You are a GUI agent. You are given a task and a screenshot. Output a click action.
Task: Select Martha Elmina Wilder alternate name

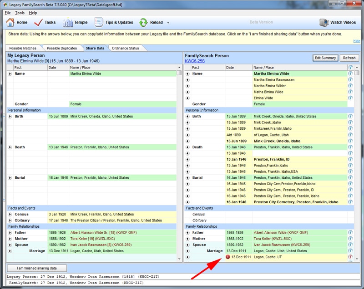click(270, 86)
